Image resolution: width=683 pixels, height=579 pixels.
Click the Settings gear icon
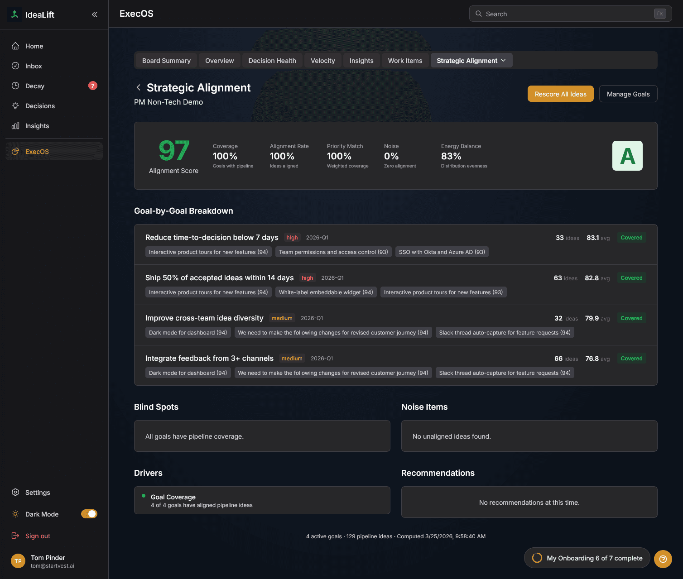[x=15, y=493]
